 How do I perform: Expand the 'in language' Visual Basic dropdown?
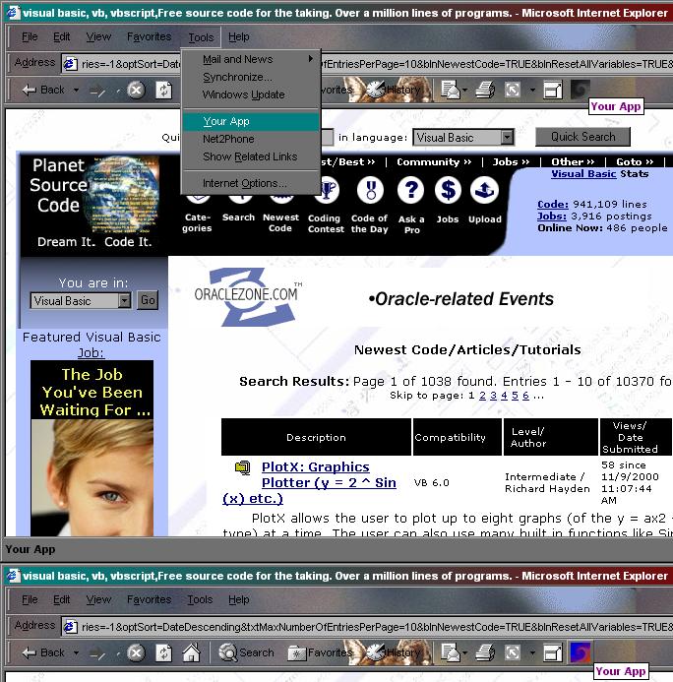[x=507, y=138]
